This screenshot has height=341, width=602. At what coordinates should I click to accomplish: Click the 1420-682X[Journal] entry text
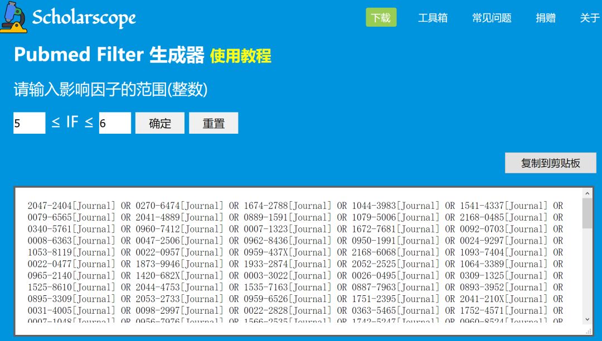click(x=179, y=275)
